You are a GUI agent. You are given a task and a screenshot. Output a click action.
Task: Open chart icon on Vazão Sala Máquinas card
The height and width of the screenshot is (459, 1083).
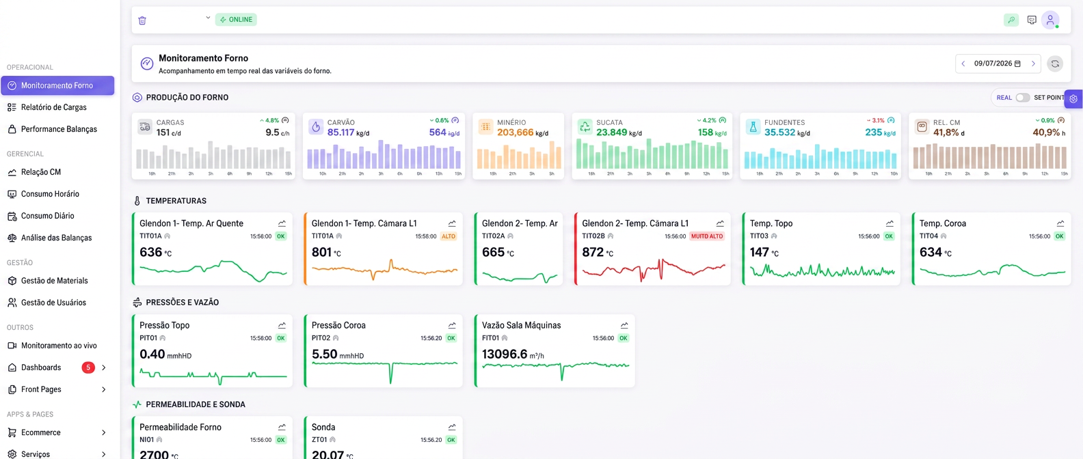point(624,325)
